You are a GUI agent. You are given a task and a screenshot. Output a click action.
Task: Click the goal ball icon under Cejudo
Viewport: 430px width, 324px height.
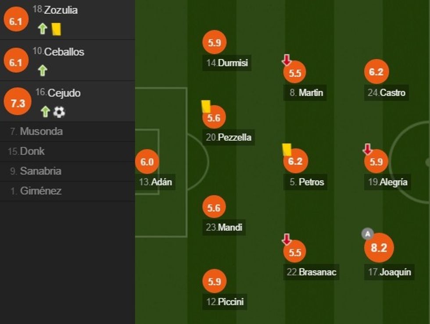click(x=59, y=112)
